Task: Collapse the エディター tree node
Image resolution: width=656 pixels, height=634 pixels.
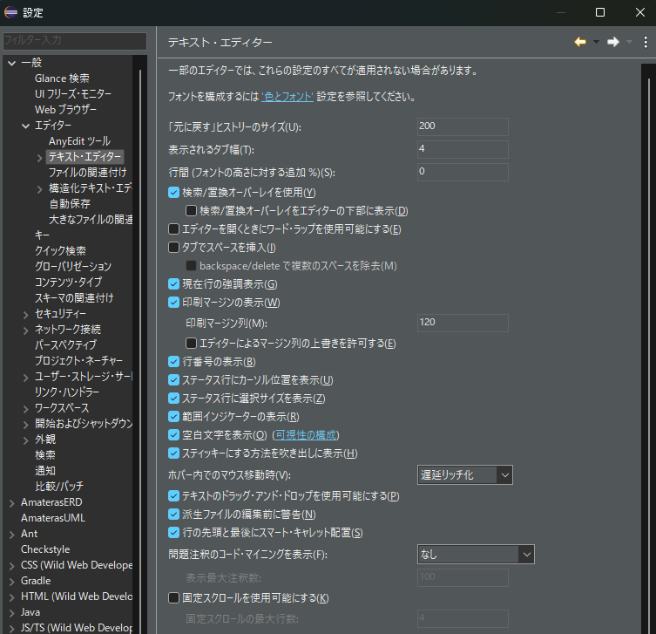Action: [26, 126]
